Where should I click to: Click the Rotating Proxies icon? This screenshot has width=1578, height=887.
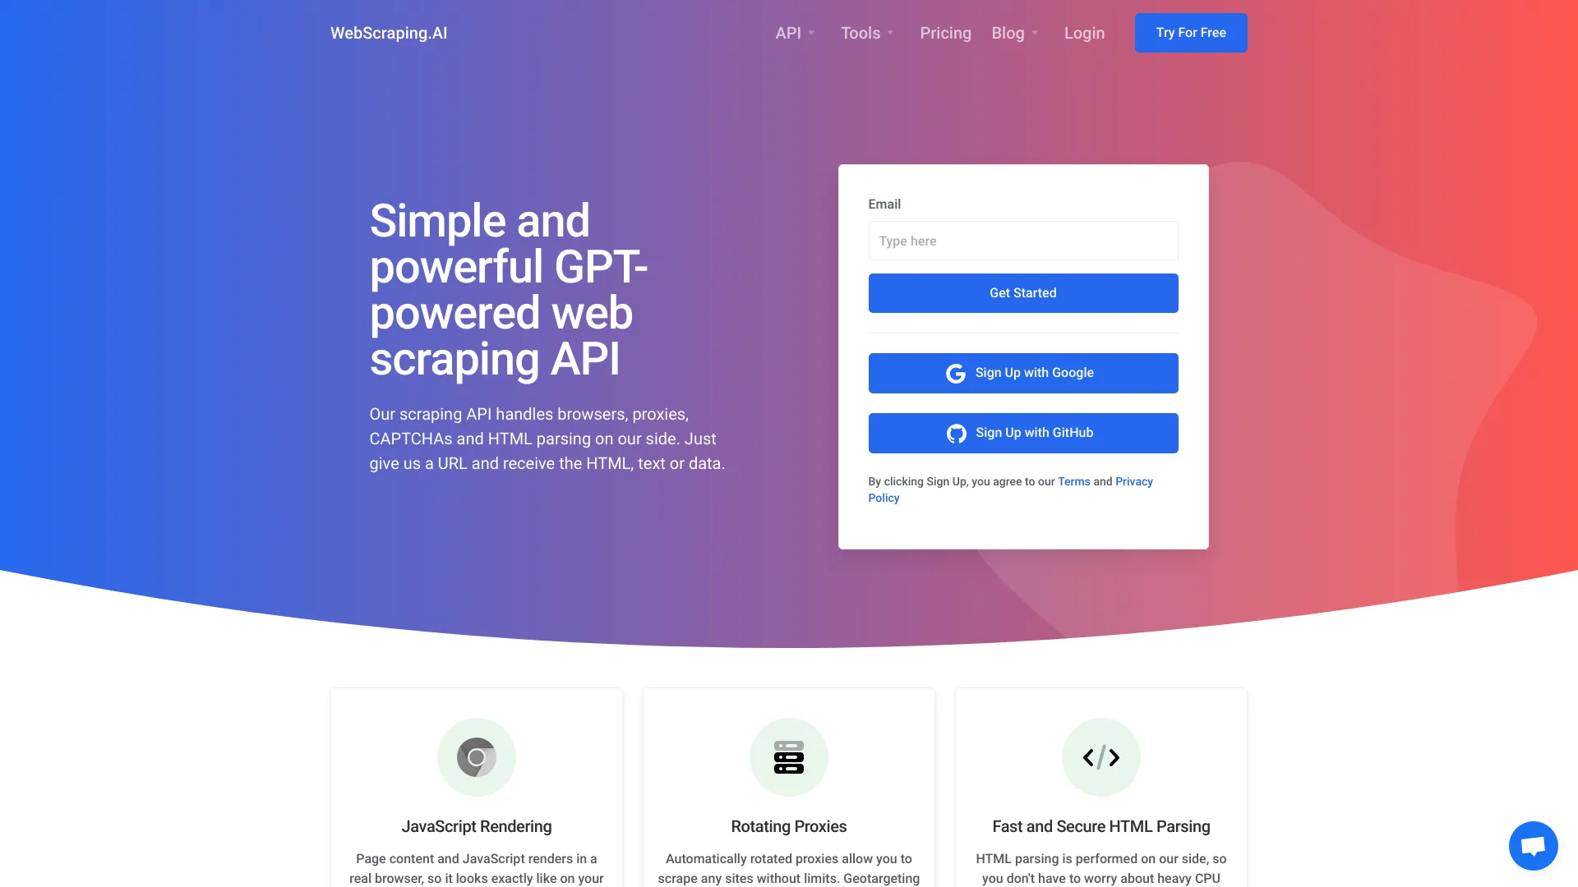point(789,757)
